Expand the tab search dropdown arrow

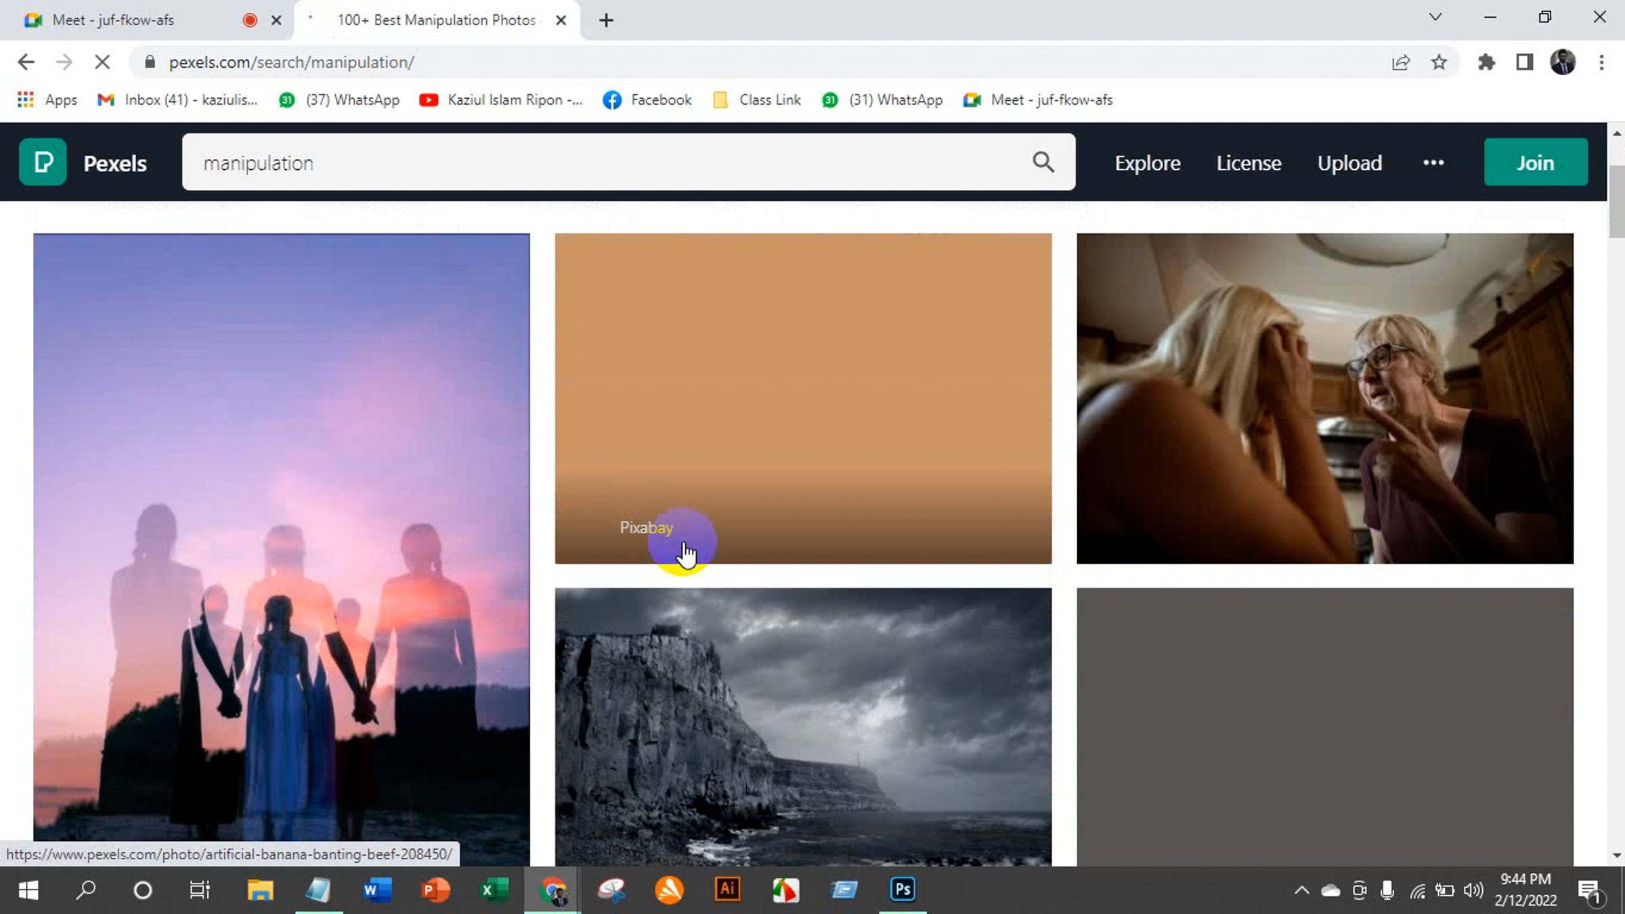point(1435,18)
